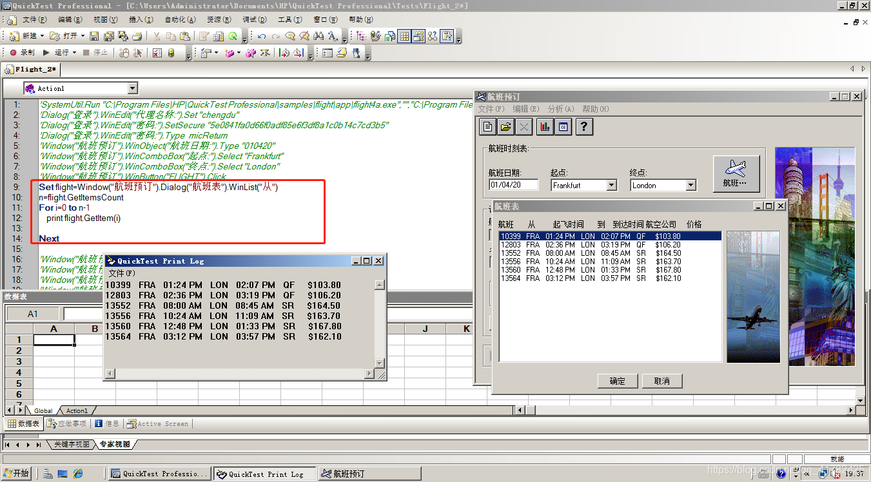Open the Action1 combo box dropdown
The height and width of the screenshot is (482, 871).
click(x=132, y=88)
